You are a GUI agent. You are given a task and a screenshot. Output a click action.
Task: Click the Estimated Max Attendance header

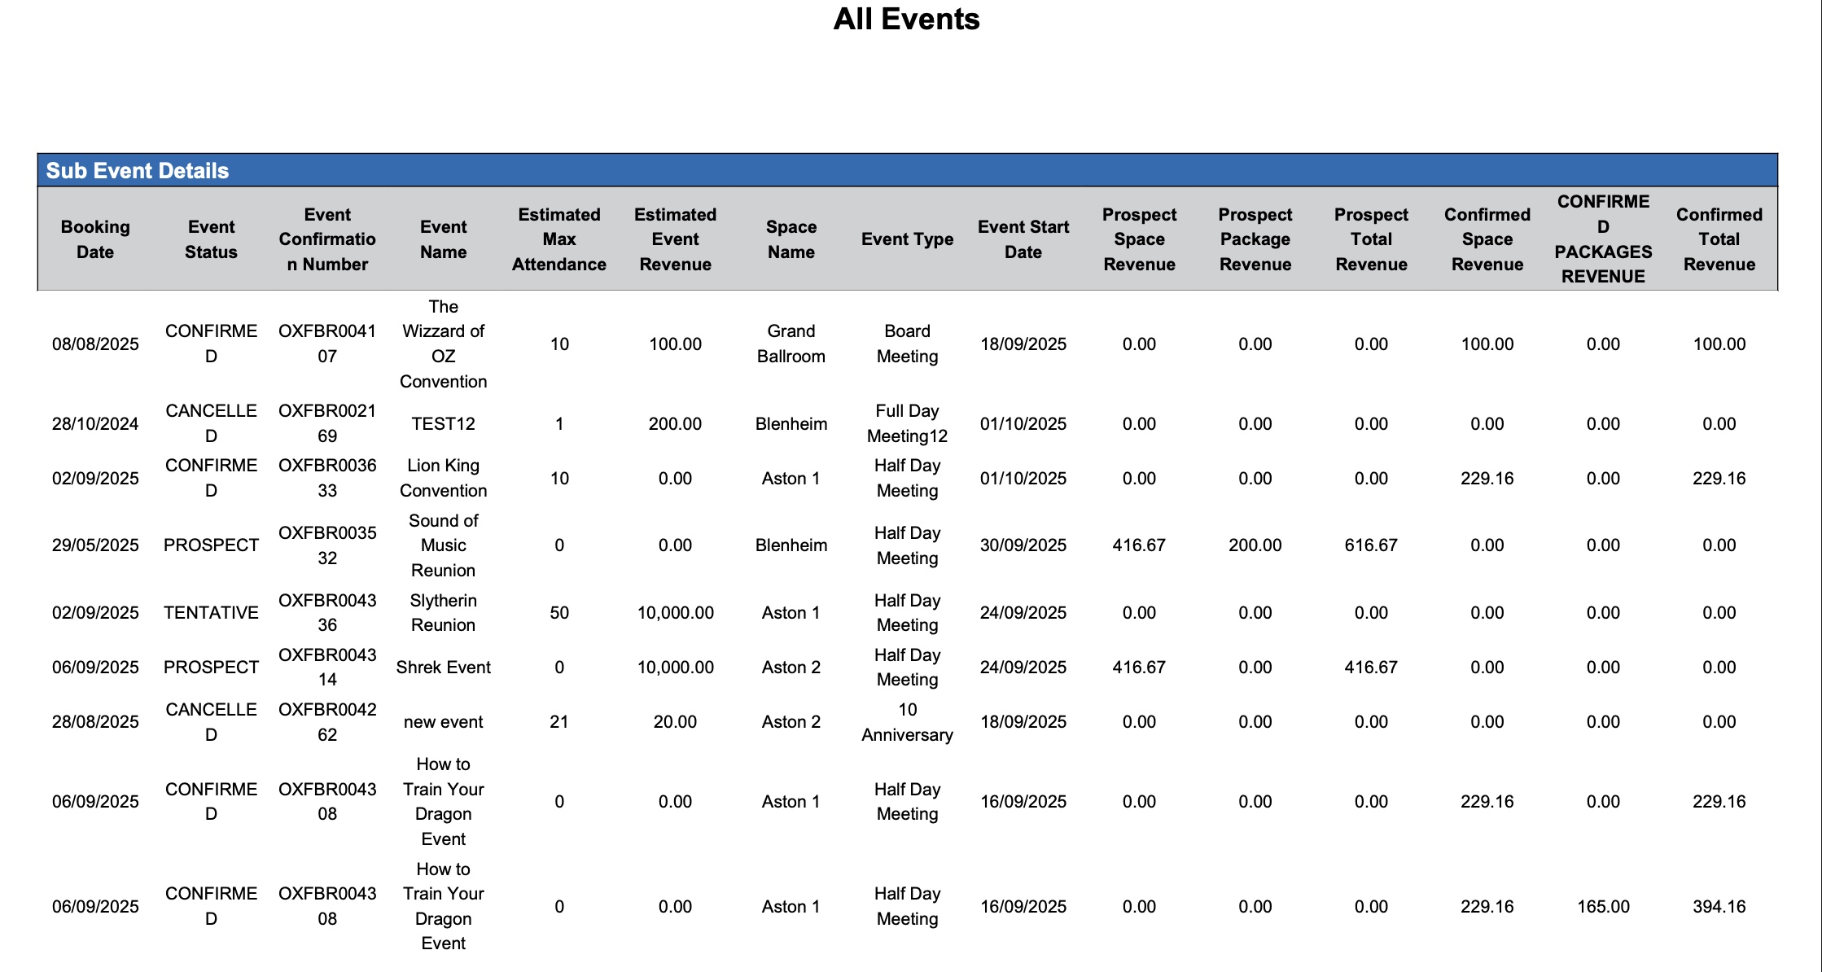point(559,239)
